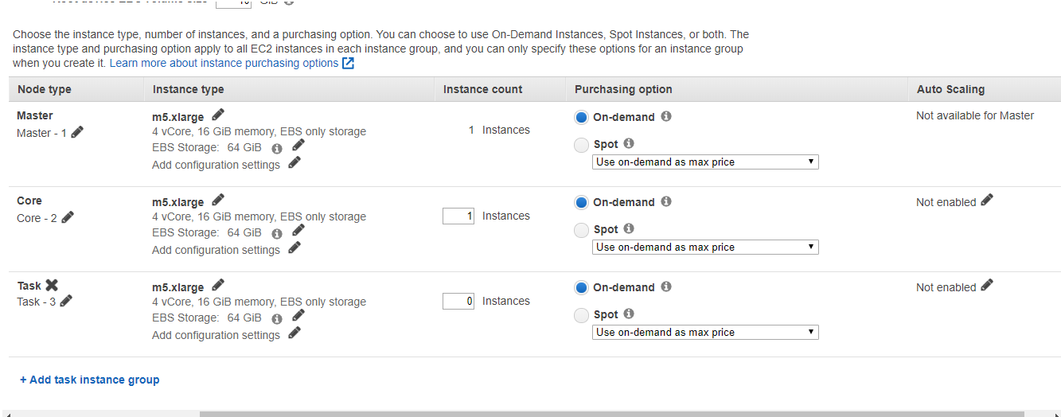The height and width of the screenshot is (417, 1061).
Task: Click pencil icon next to Master - 1 name
Action: coord(77,133)
